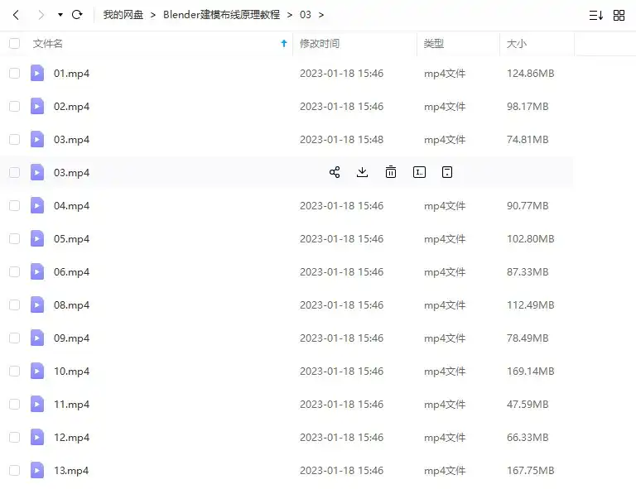Open the sort order options icon
This screenshot has width=636, height=489.
[x=596, y=16]
